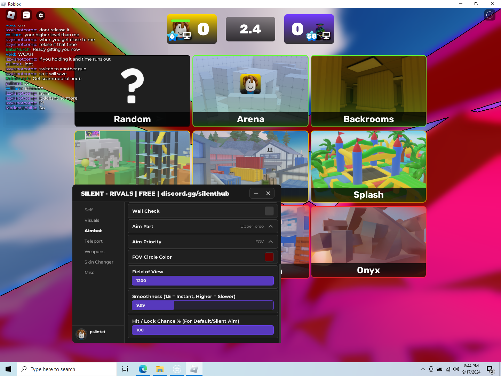Open the Misc tab

[x=89, y=273]
